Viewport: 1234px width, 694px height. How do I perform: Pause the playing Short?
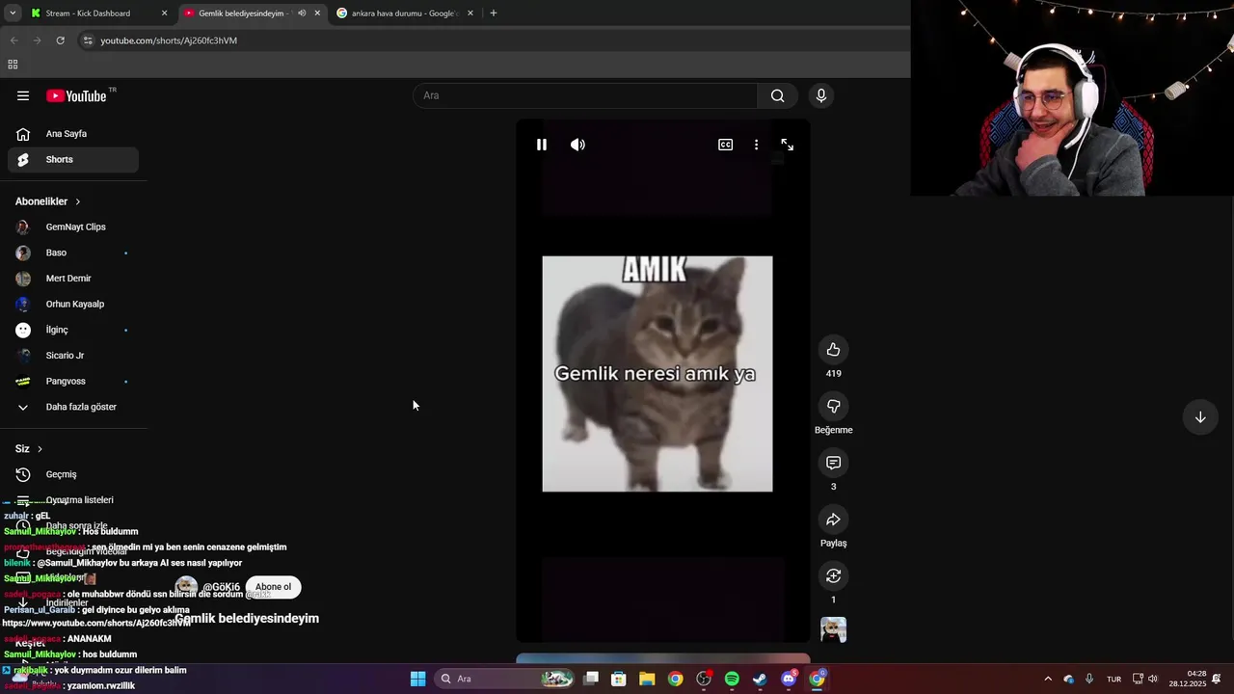point(542,145)
